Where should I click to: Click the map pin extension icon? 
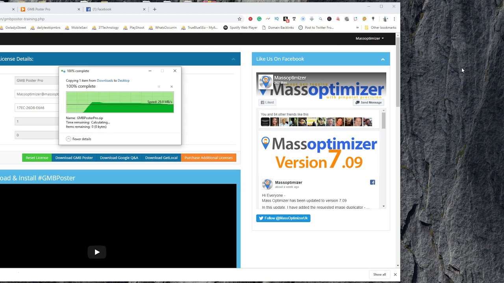(373, 19)
